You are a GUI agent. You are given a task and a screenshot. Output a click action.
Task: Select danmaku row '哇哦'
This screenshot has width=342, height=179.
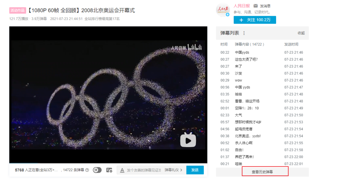[263, 164]
